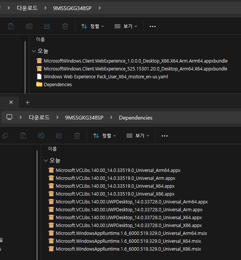Click package icon of WebExperience_1.0.0.0 bundle
The image size is (241, 260).
click(39, 61)
